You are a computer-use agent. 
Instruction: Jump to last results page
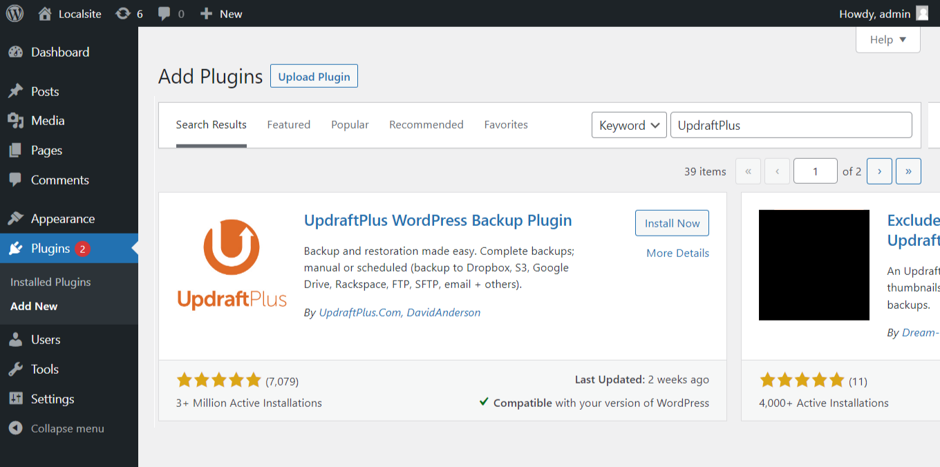(x=908, y=171)
